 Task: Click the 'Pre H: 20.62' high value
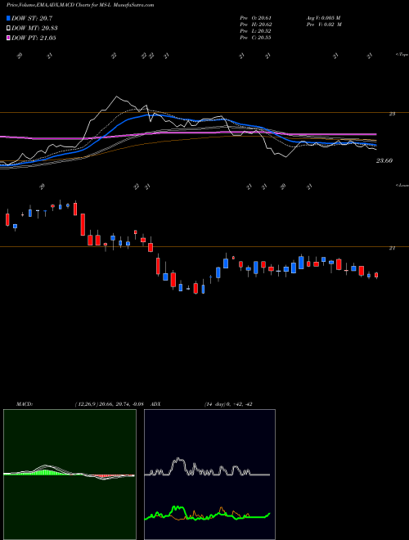[x=256, y=25]
